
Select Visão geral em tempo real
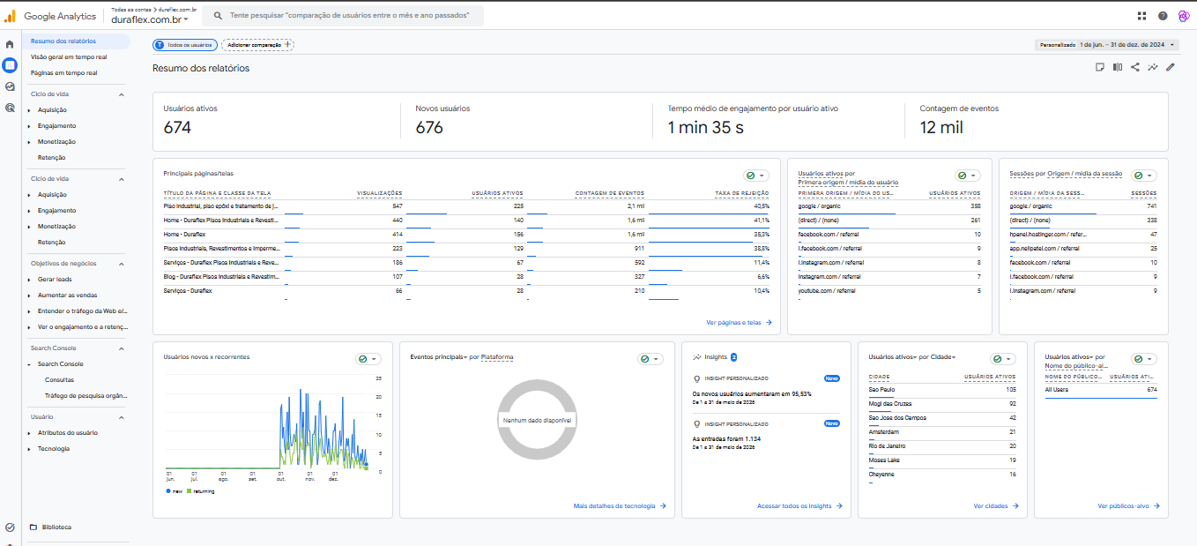tap(69, 57)
